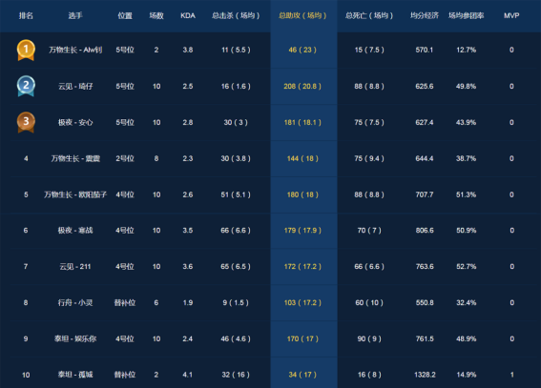Open player 云见 - 211 profile
The image size is (541, 388).
pyautogui.click(x=75, y=266)
